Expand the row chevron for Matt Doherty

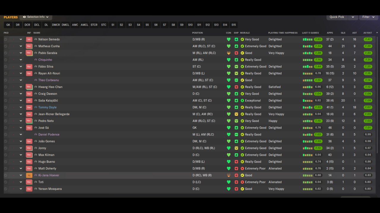pyautogui.click(x=21, y=168)
